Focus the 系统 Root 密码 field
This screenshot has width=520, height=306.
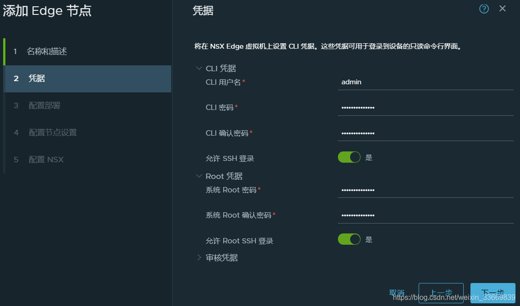tap(425, 190)
